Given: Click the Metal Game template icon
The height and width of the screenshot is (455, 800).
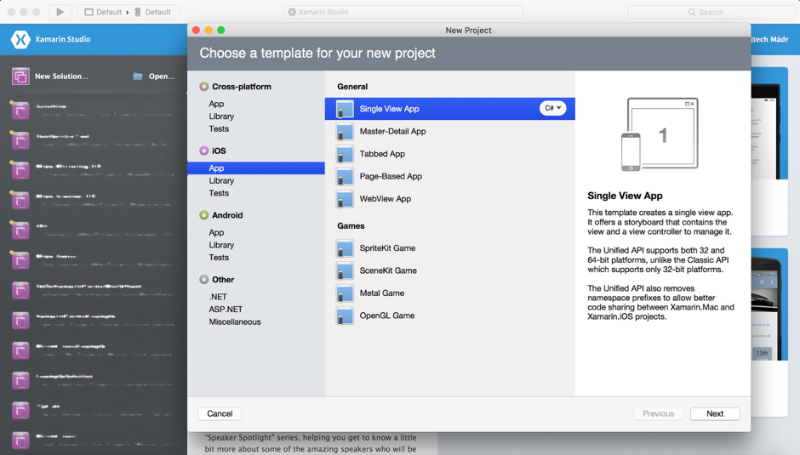Looking at the screenshot, I should click(x=345, y=293).
